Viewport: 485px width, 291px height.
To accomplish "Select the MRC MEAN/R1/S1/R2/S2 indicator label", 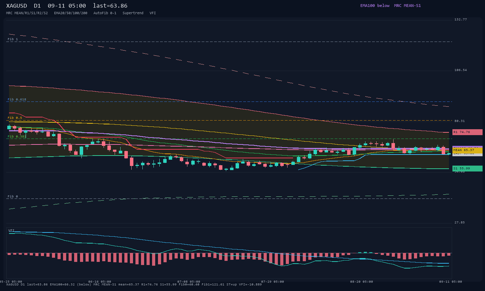I will [x=27, y=13].
